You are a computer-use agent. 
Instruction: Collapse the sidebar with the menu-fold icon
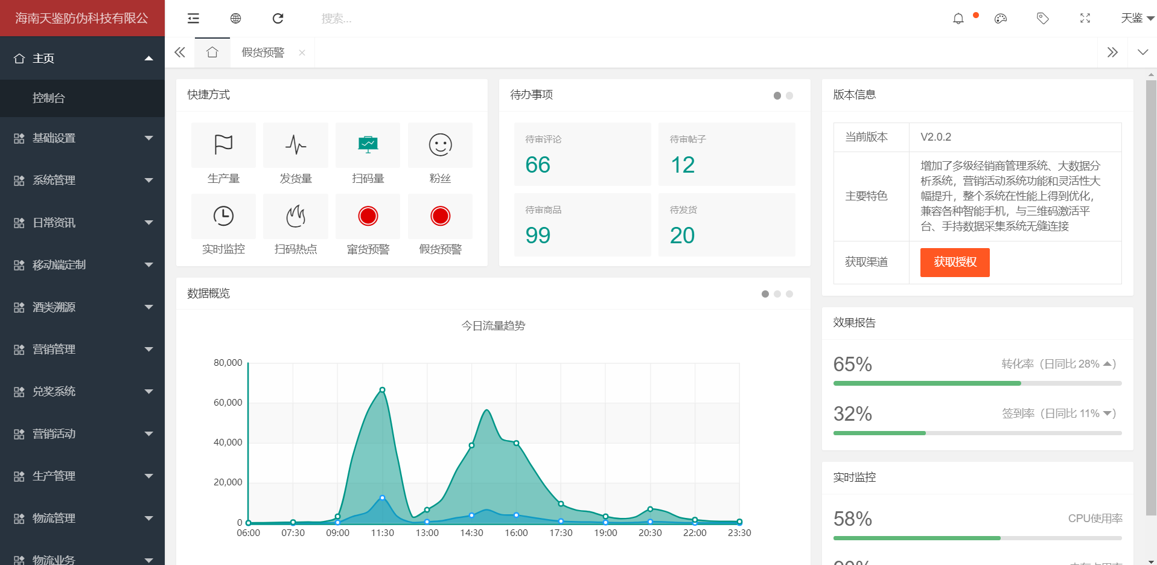point(193,19)
